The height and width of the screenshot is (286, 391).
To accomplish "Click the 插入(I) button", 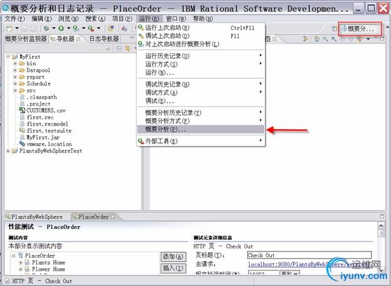I will (173, 268).
